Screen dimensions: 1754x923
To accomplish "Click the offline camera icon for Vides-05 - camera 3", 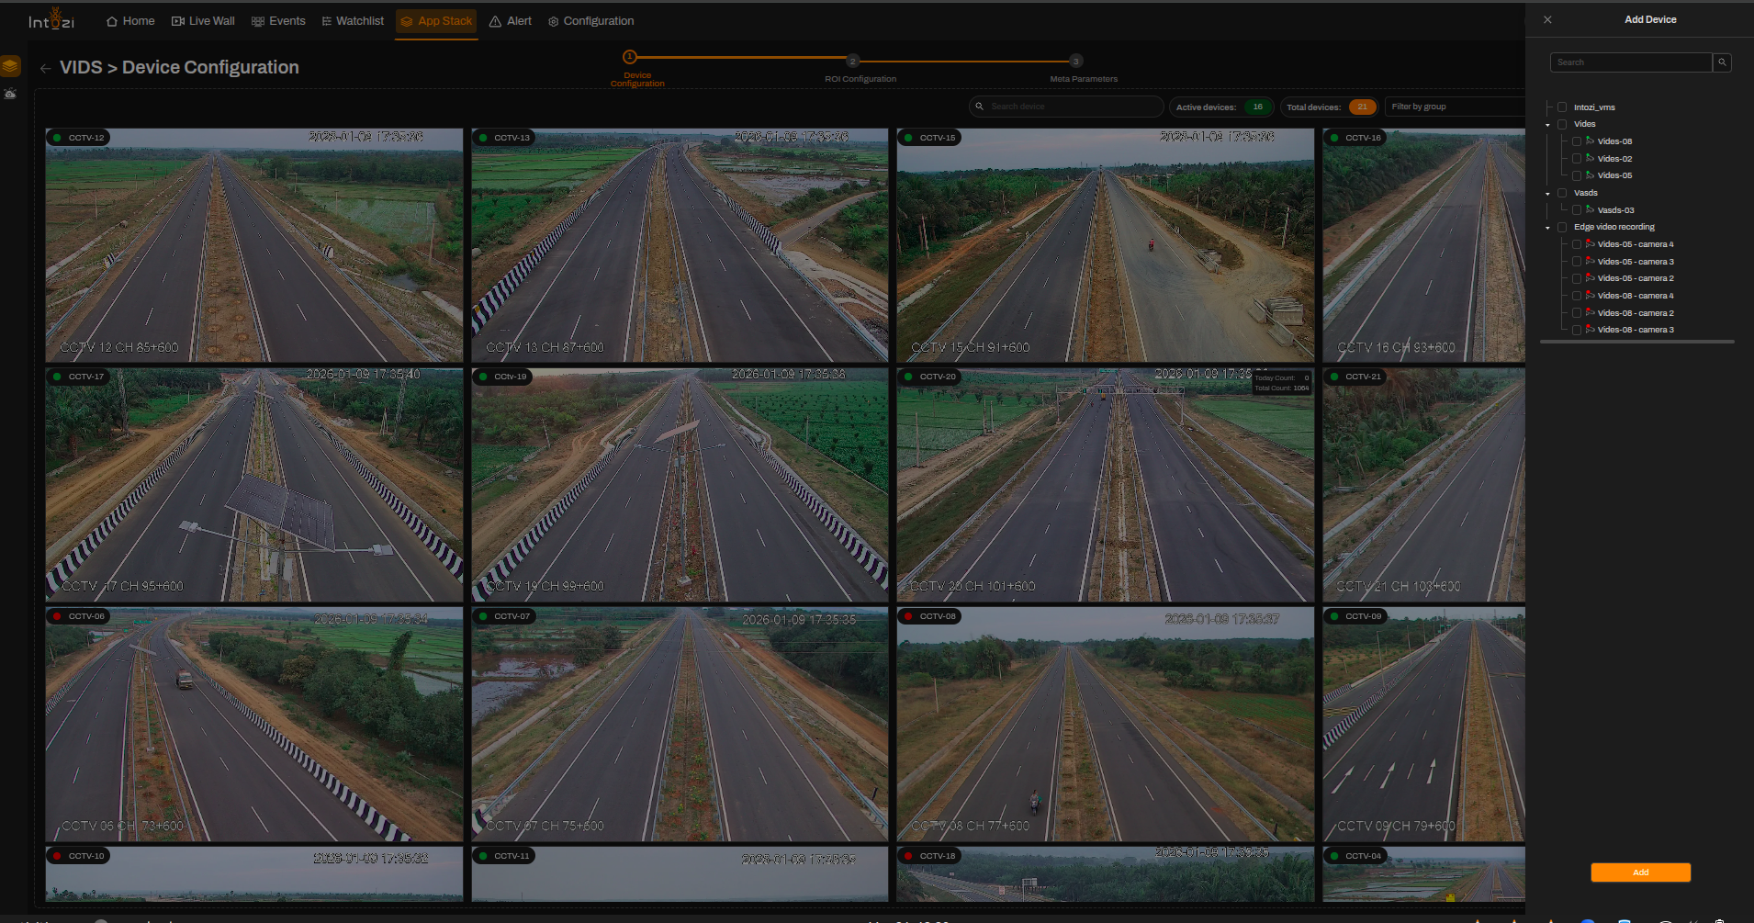I will [x=1590, y=262].
